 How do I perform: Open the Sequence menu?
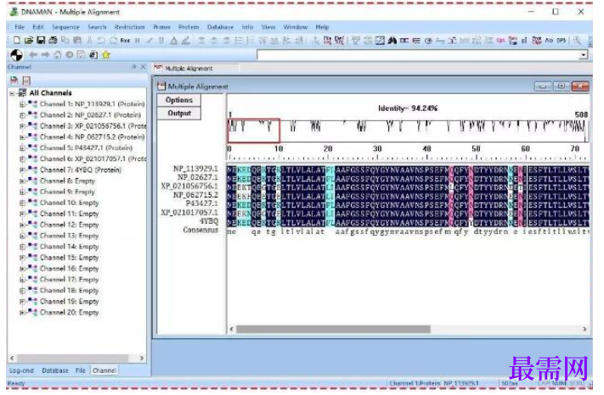(x=65, y=27)
